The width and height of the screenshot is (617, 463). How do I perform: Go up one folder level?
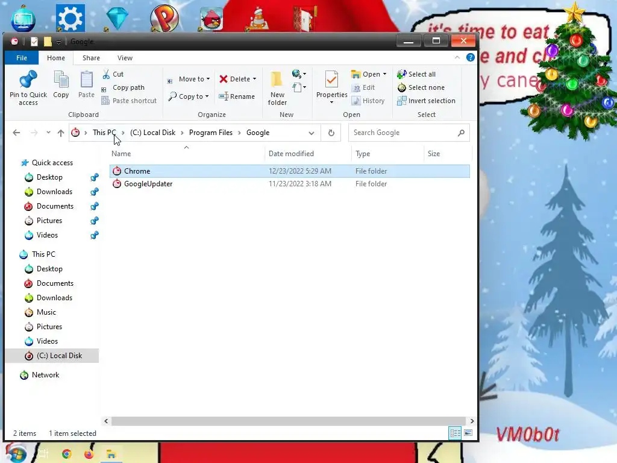[61, 133]
